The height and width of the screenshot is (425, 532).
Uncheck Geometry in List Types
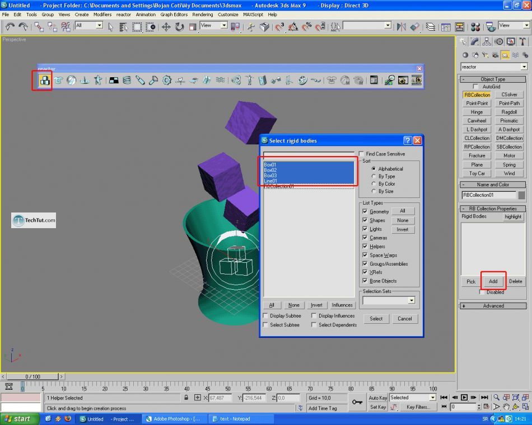coord(365,211)
